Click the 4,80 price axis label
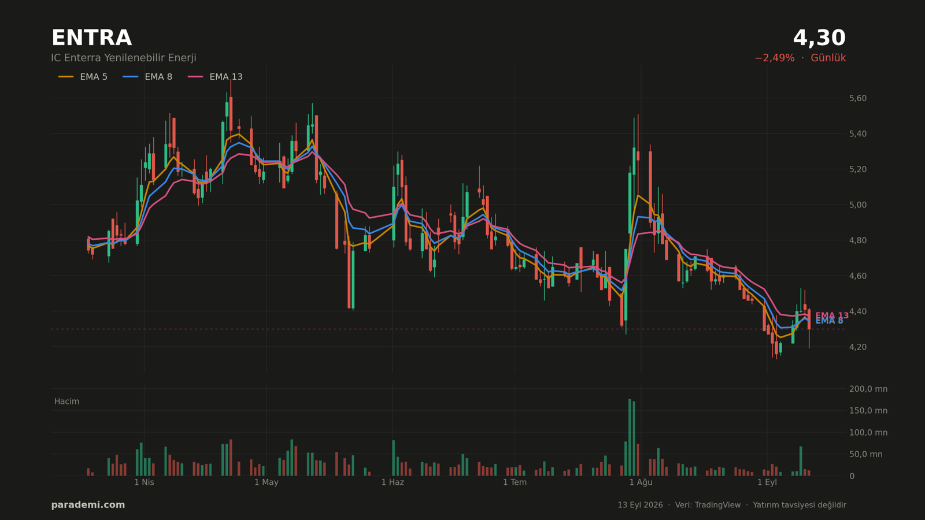Viewport: 925px width, 520px height. [858, 240]
